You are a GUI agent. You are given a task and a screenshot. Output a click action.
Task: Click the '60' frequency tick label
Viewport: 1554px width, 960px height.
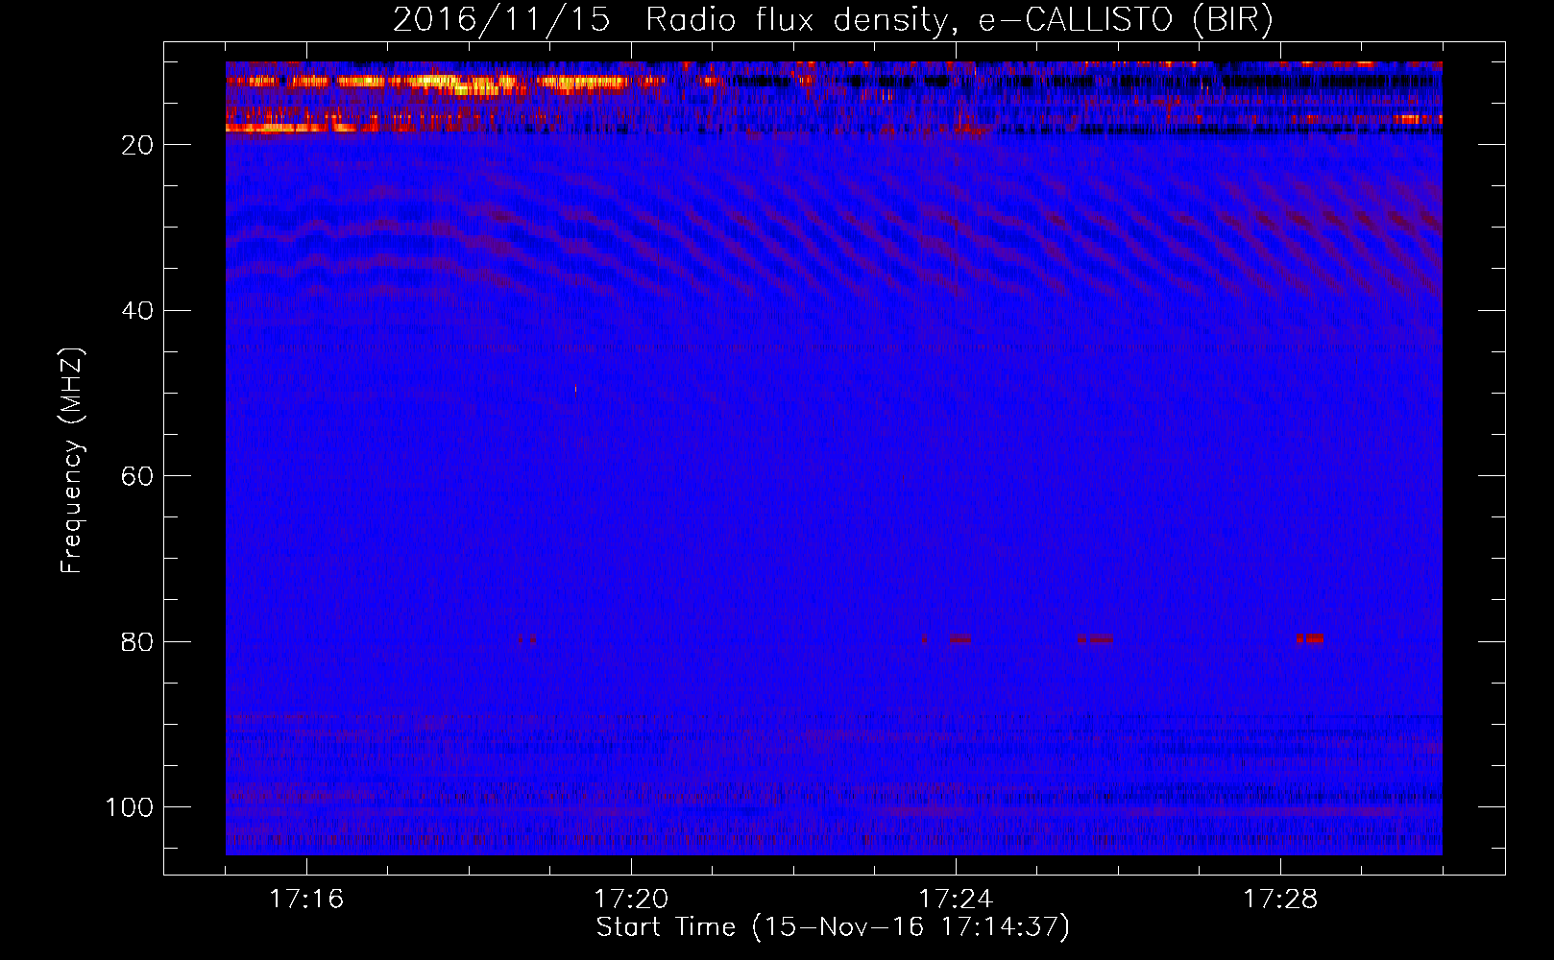pos(137,476)
